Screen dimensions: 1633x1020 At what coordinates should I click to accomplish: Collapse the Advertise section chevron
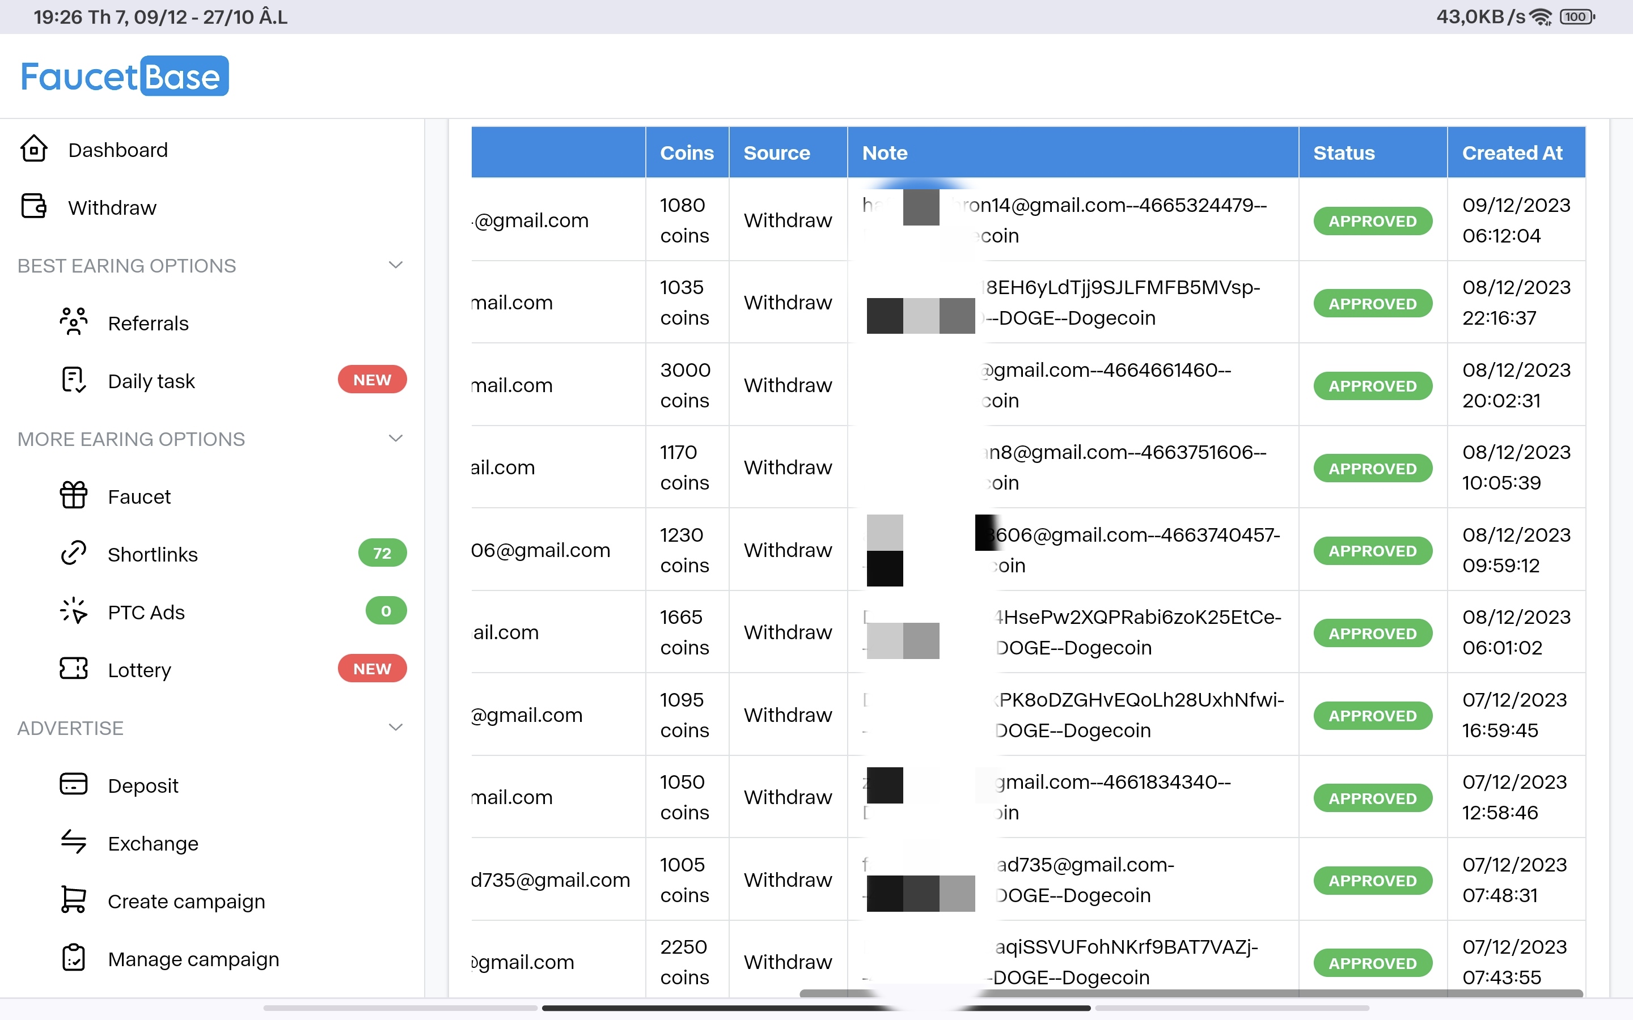[396, 727]
